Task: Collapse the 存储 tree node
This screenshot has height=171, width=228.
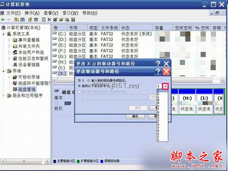Action: coord(4,71)
